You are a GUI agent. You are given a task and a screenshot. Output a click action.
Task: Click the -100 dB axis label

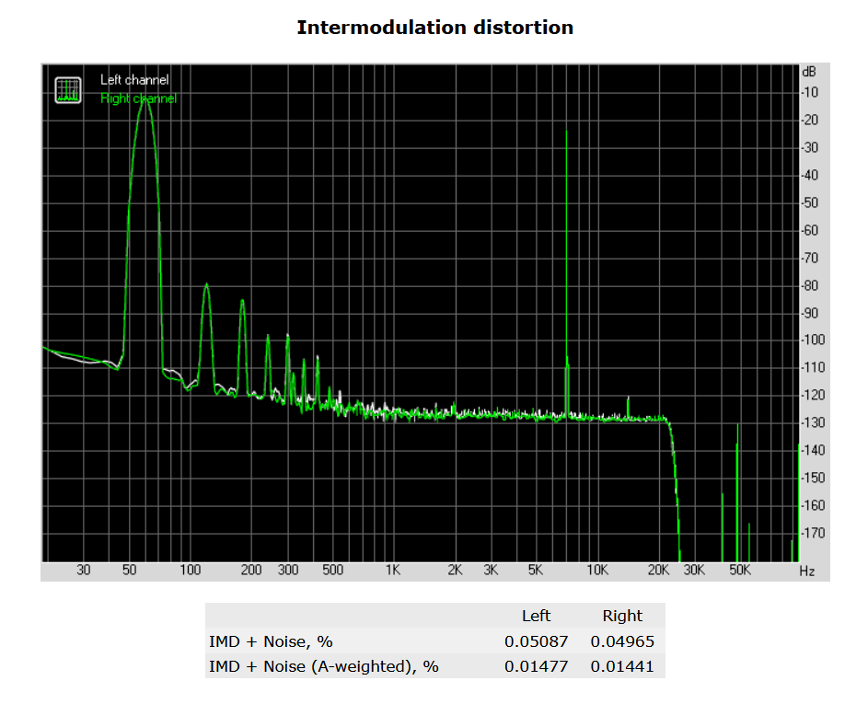pos(813,340)
